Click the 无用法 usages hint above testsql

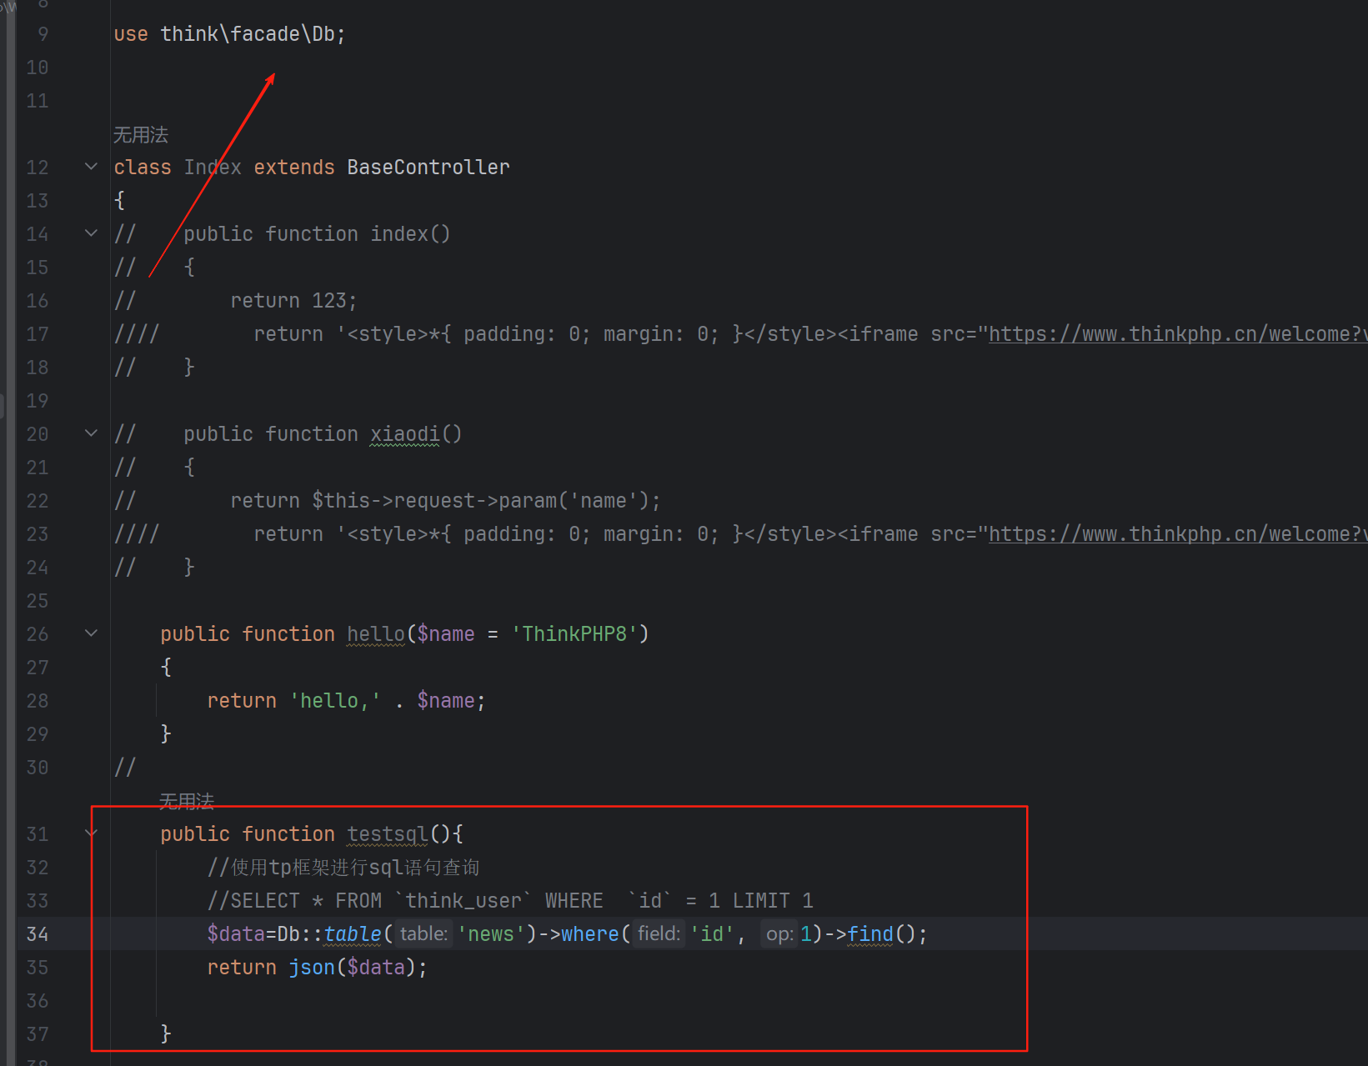pyautogui.click(x=187, y=802)
